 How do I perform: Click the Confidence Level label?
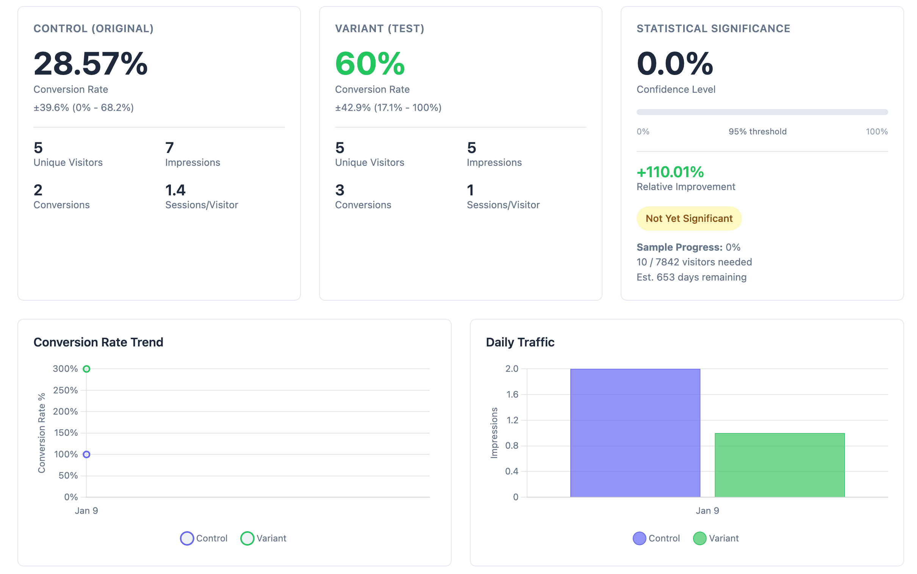[x=676, y=89]
